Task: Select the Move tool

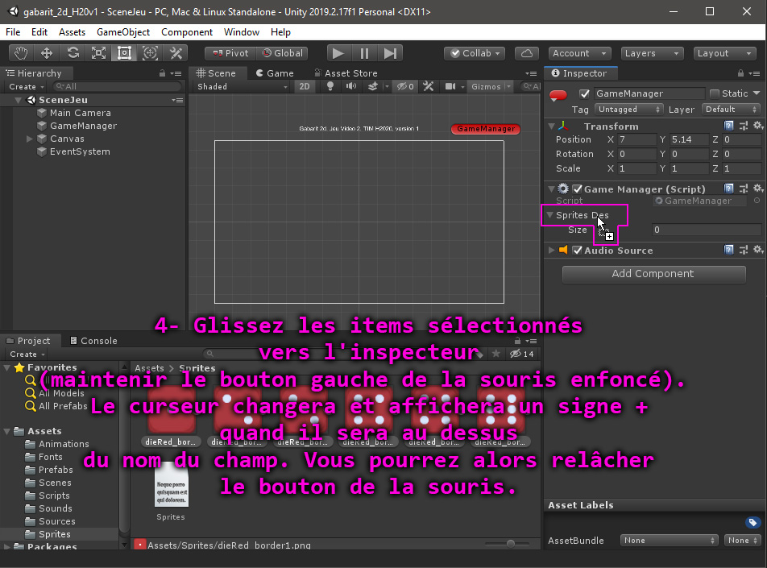Action: click(47, 53)
